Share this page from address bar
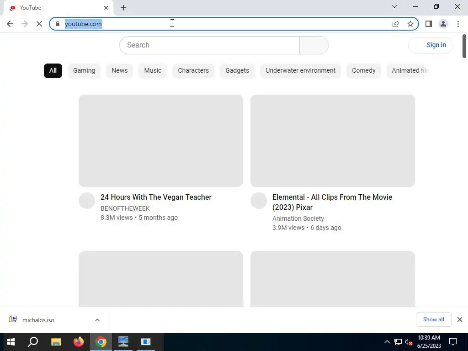The image size is (468, 351). tap(396, 24)
